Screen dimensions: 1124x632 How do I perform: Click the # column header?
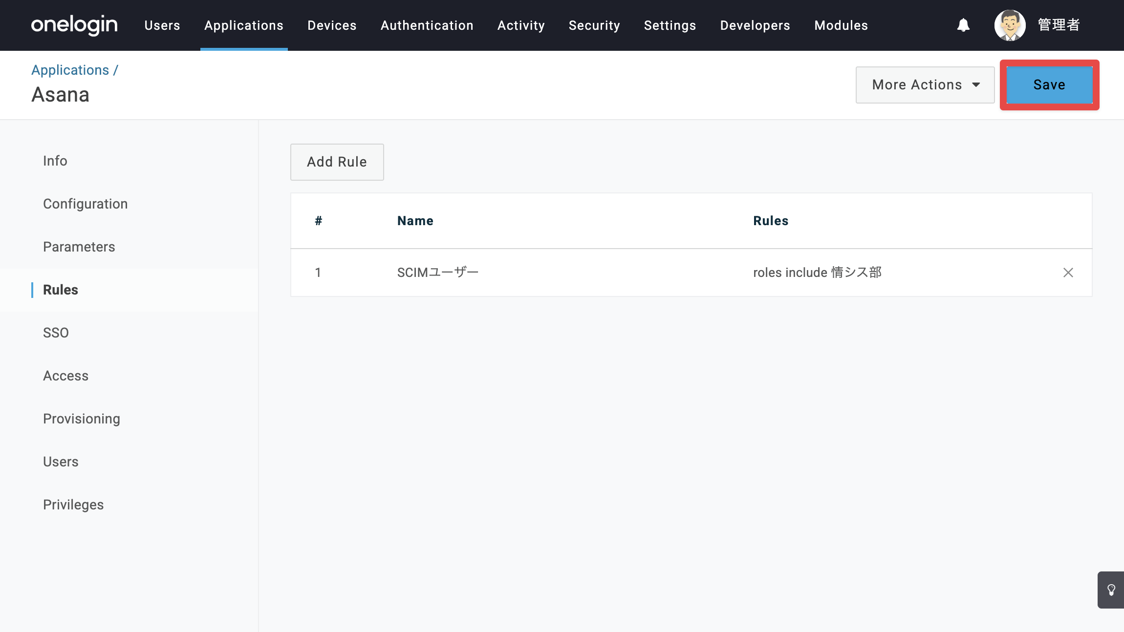tap(319, 221)
